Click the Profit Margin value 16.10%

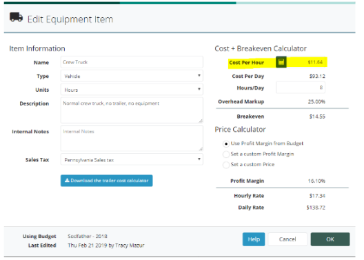tap(316, 181)
